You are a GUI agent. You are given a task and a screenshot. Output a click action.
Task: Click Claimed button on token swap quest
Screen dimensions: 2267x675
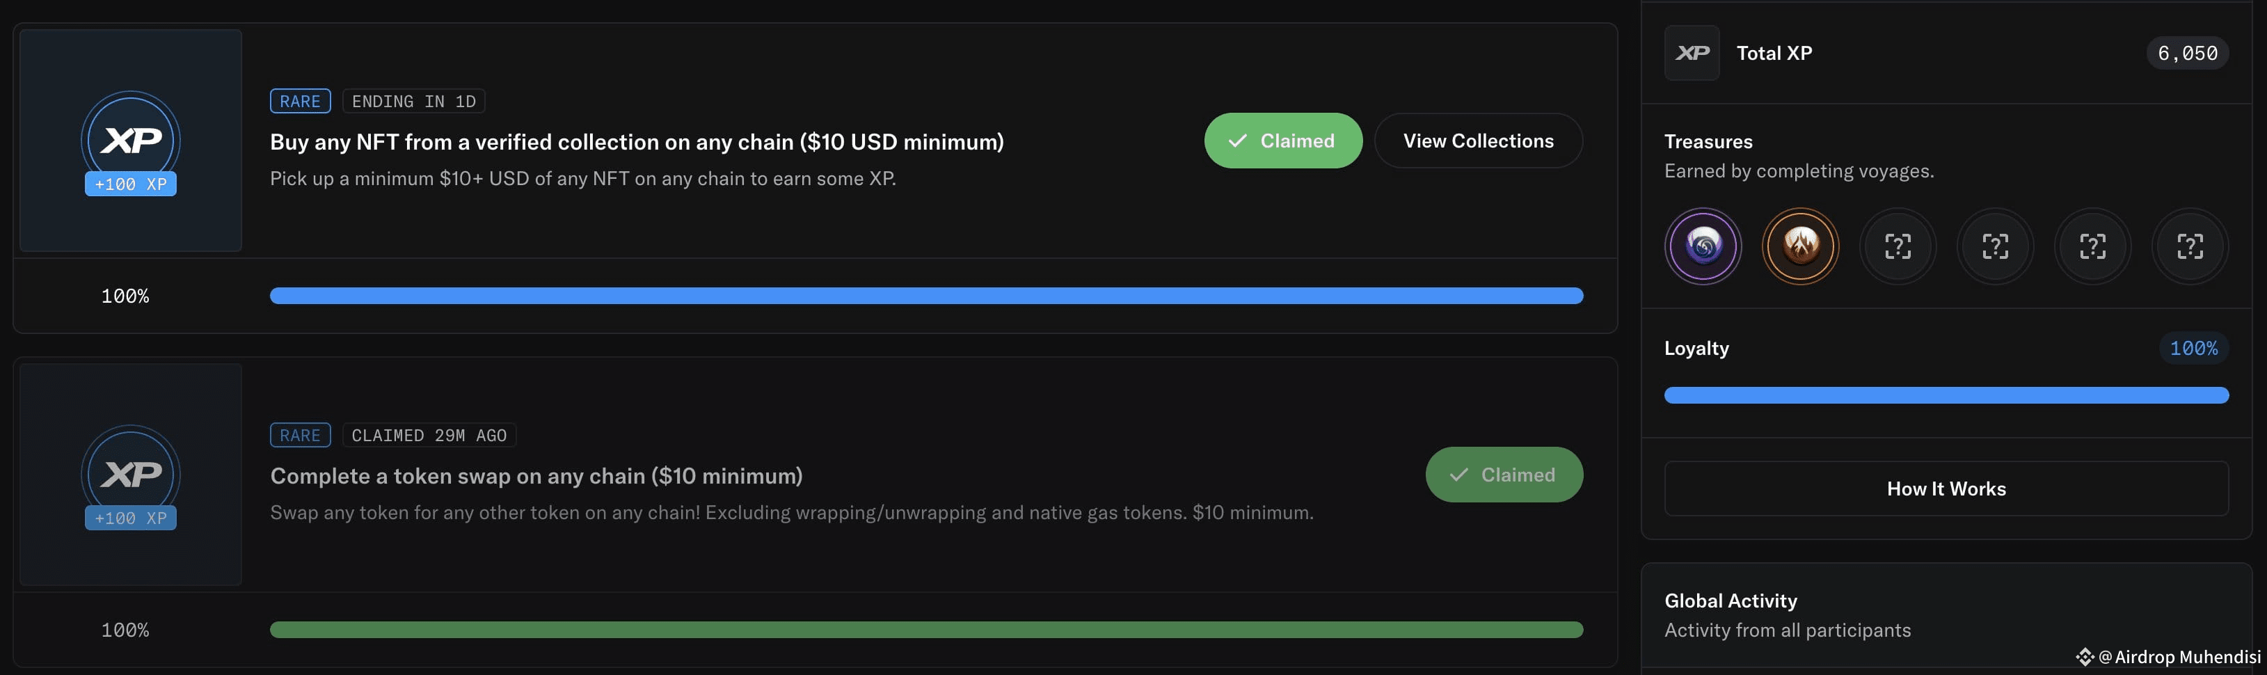(x=1504, y=475)
